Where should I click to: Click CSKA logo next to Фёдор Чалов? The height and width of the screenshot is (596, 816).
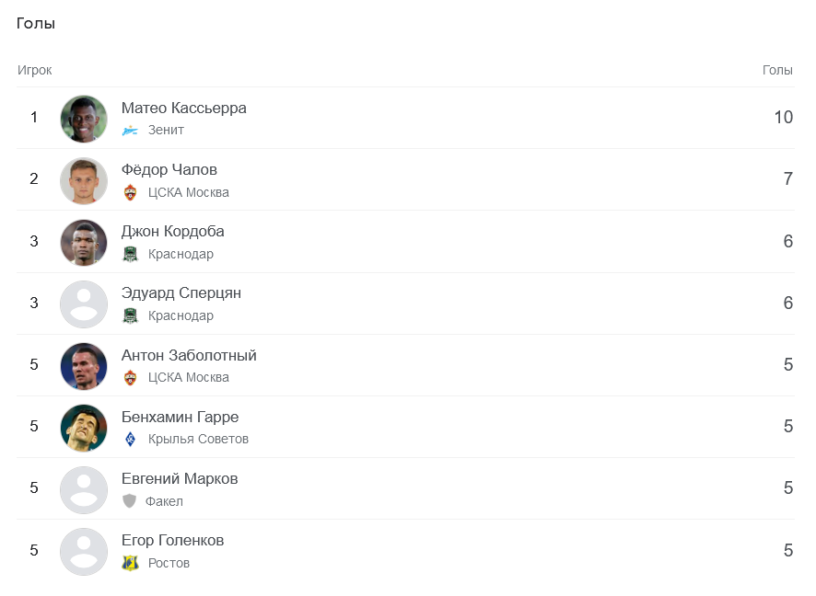(130, 193)
